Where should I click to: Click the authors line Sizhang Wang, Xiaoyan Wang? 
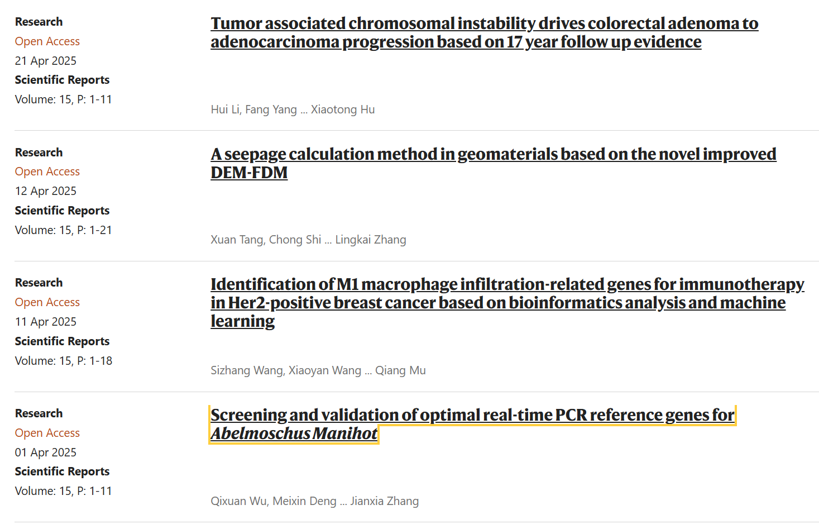point(318,370)
